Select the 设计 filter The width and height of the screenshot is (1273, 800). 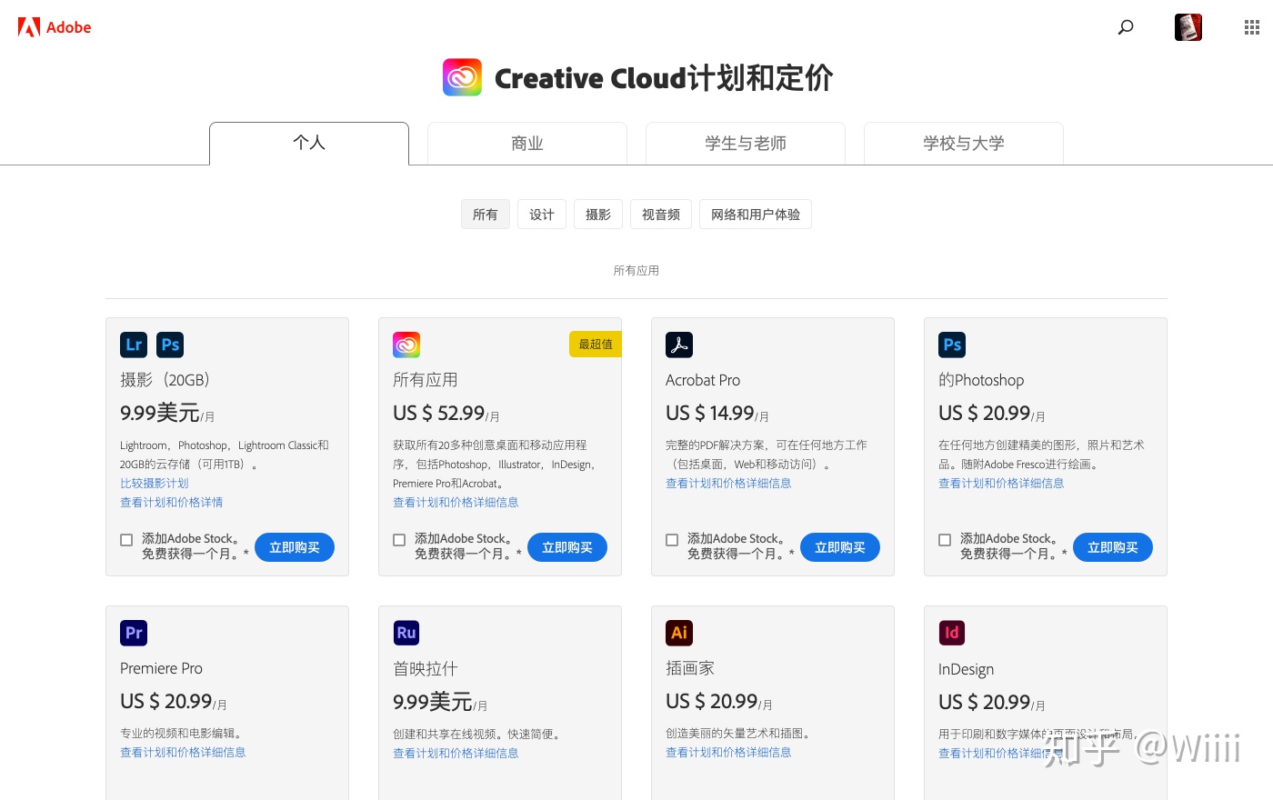(542, 215)
